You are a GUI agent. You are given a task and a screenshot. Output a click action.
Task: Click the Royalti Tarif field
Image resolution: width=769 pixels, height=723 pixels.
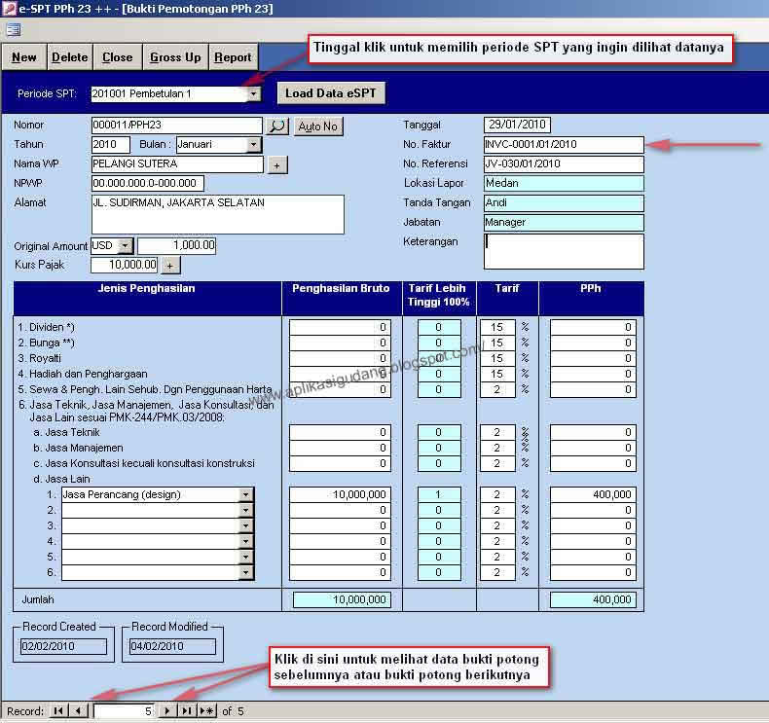497,358
